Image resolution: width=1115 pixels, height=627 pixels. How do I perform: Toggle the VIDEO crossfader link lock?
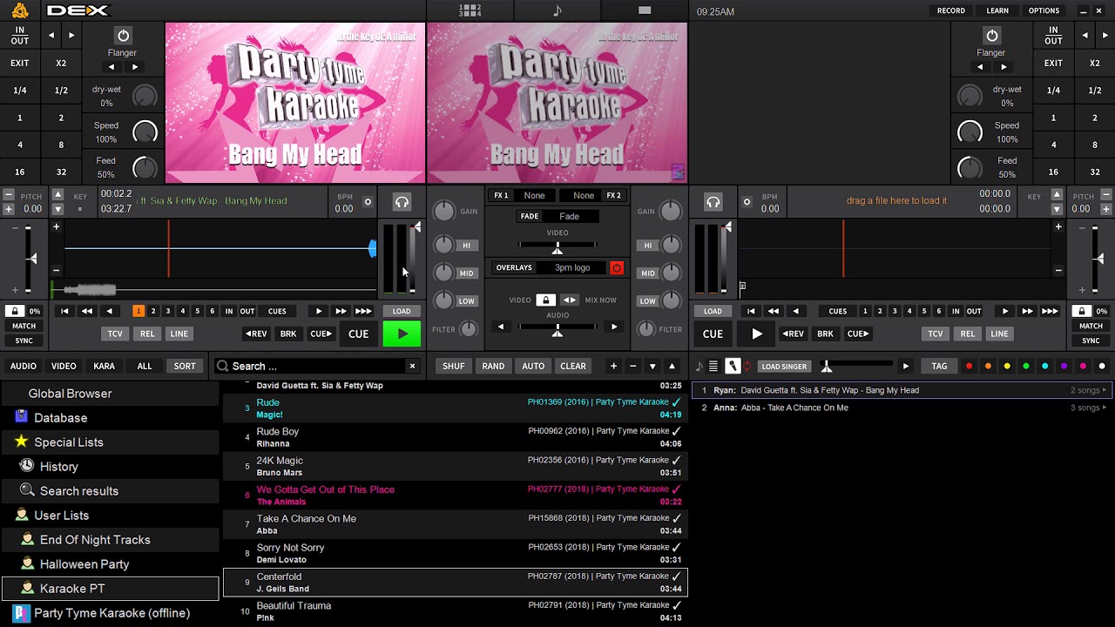pyautogui.click(x=545, y=300)
